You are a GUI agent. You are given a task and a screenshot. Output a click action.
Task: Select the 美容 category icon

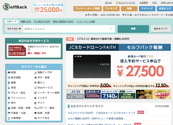[x=9, y=88]
